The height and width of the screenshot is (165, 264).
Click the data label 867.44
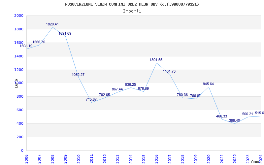click(x=117, y=89)
